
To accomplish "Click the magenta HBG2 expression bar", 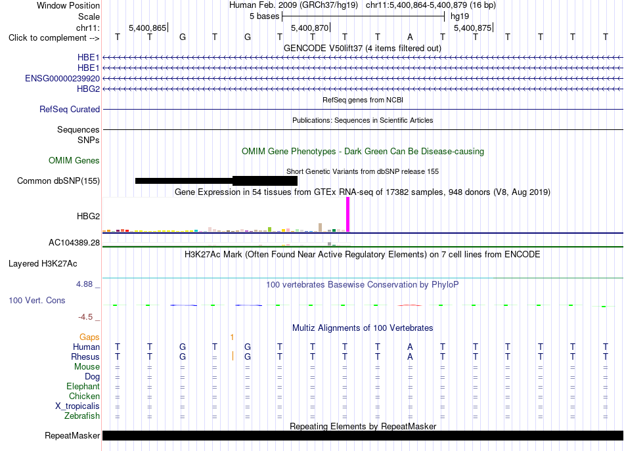I will 348,215.
